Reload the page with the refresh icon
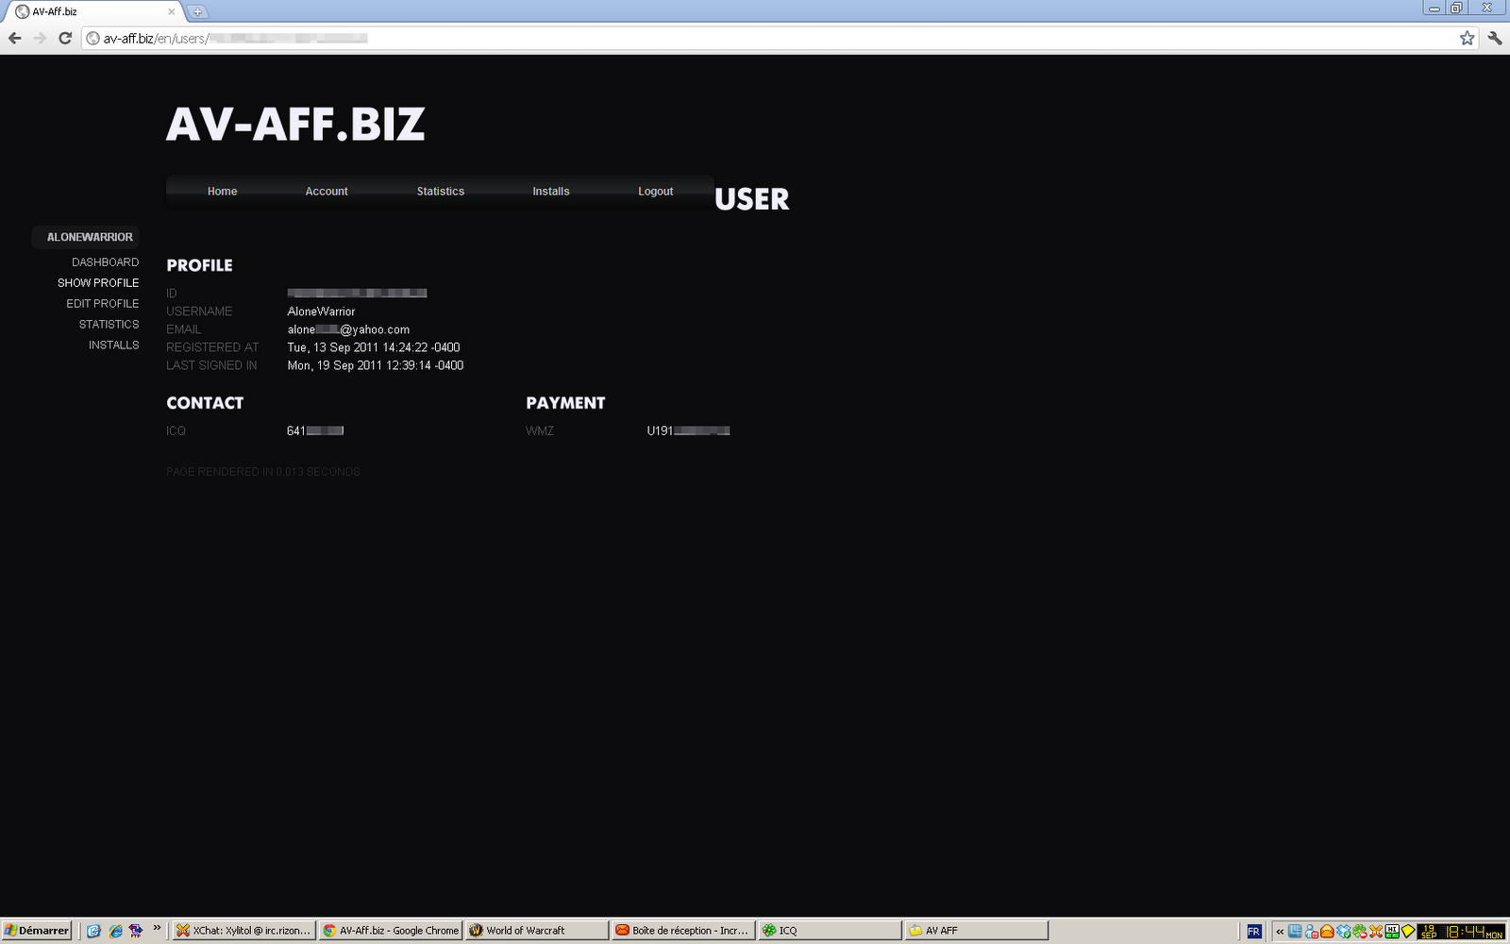1510x944 pixels. click(65, 38)
